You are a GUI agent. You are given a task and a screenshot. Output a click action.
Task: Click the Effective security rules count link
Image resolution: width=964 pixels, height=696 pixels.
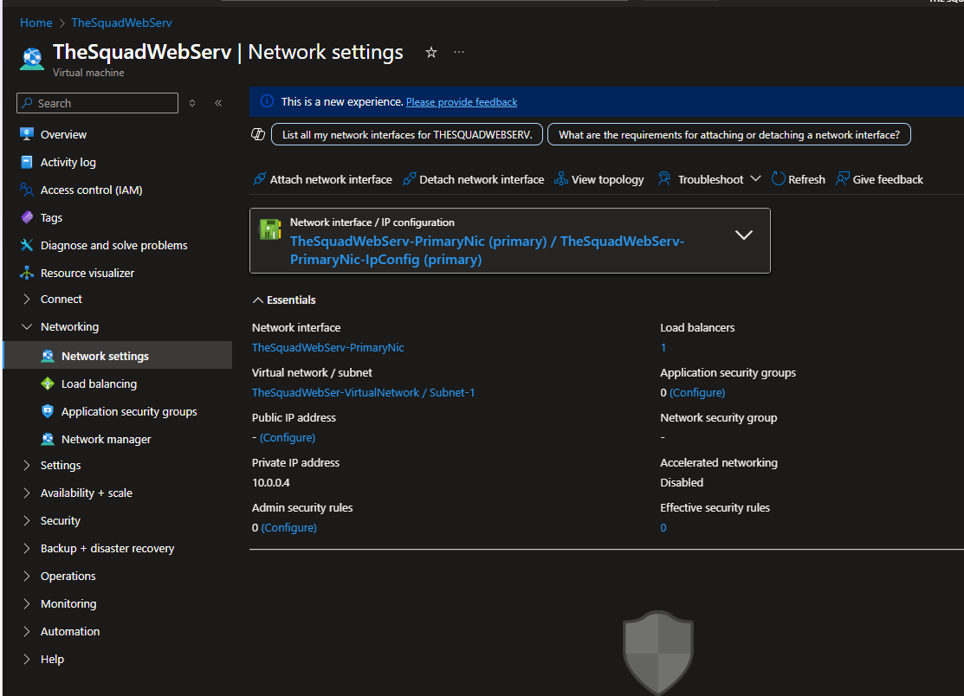tap(663, 528)
